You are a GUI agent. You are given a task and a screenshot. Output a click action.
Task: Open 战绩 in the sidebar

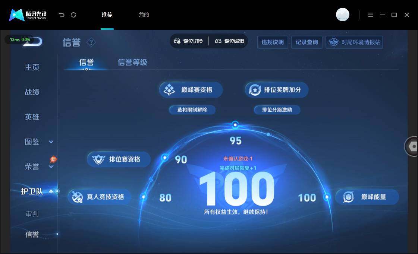[x=32, y=92]
